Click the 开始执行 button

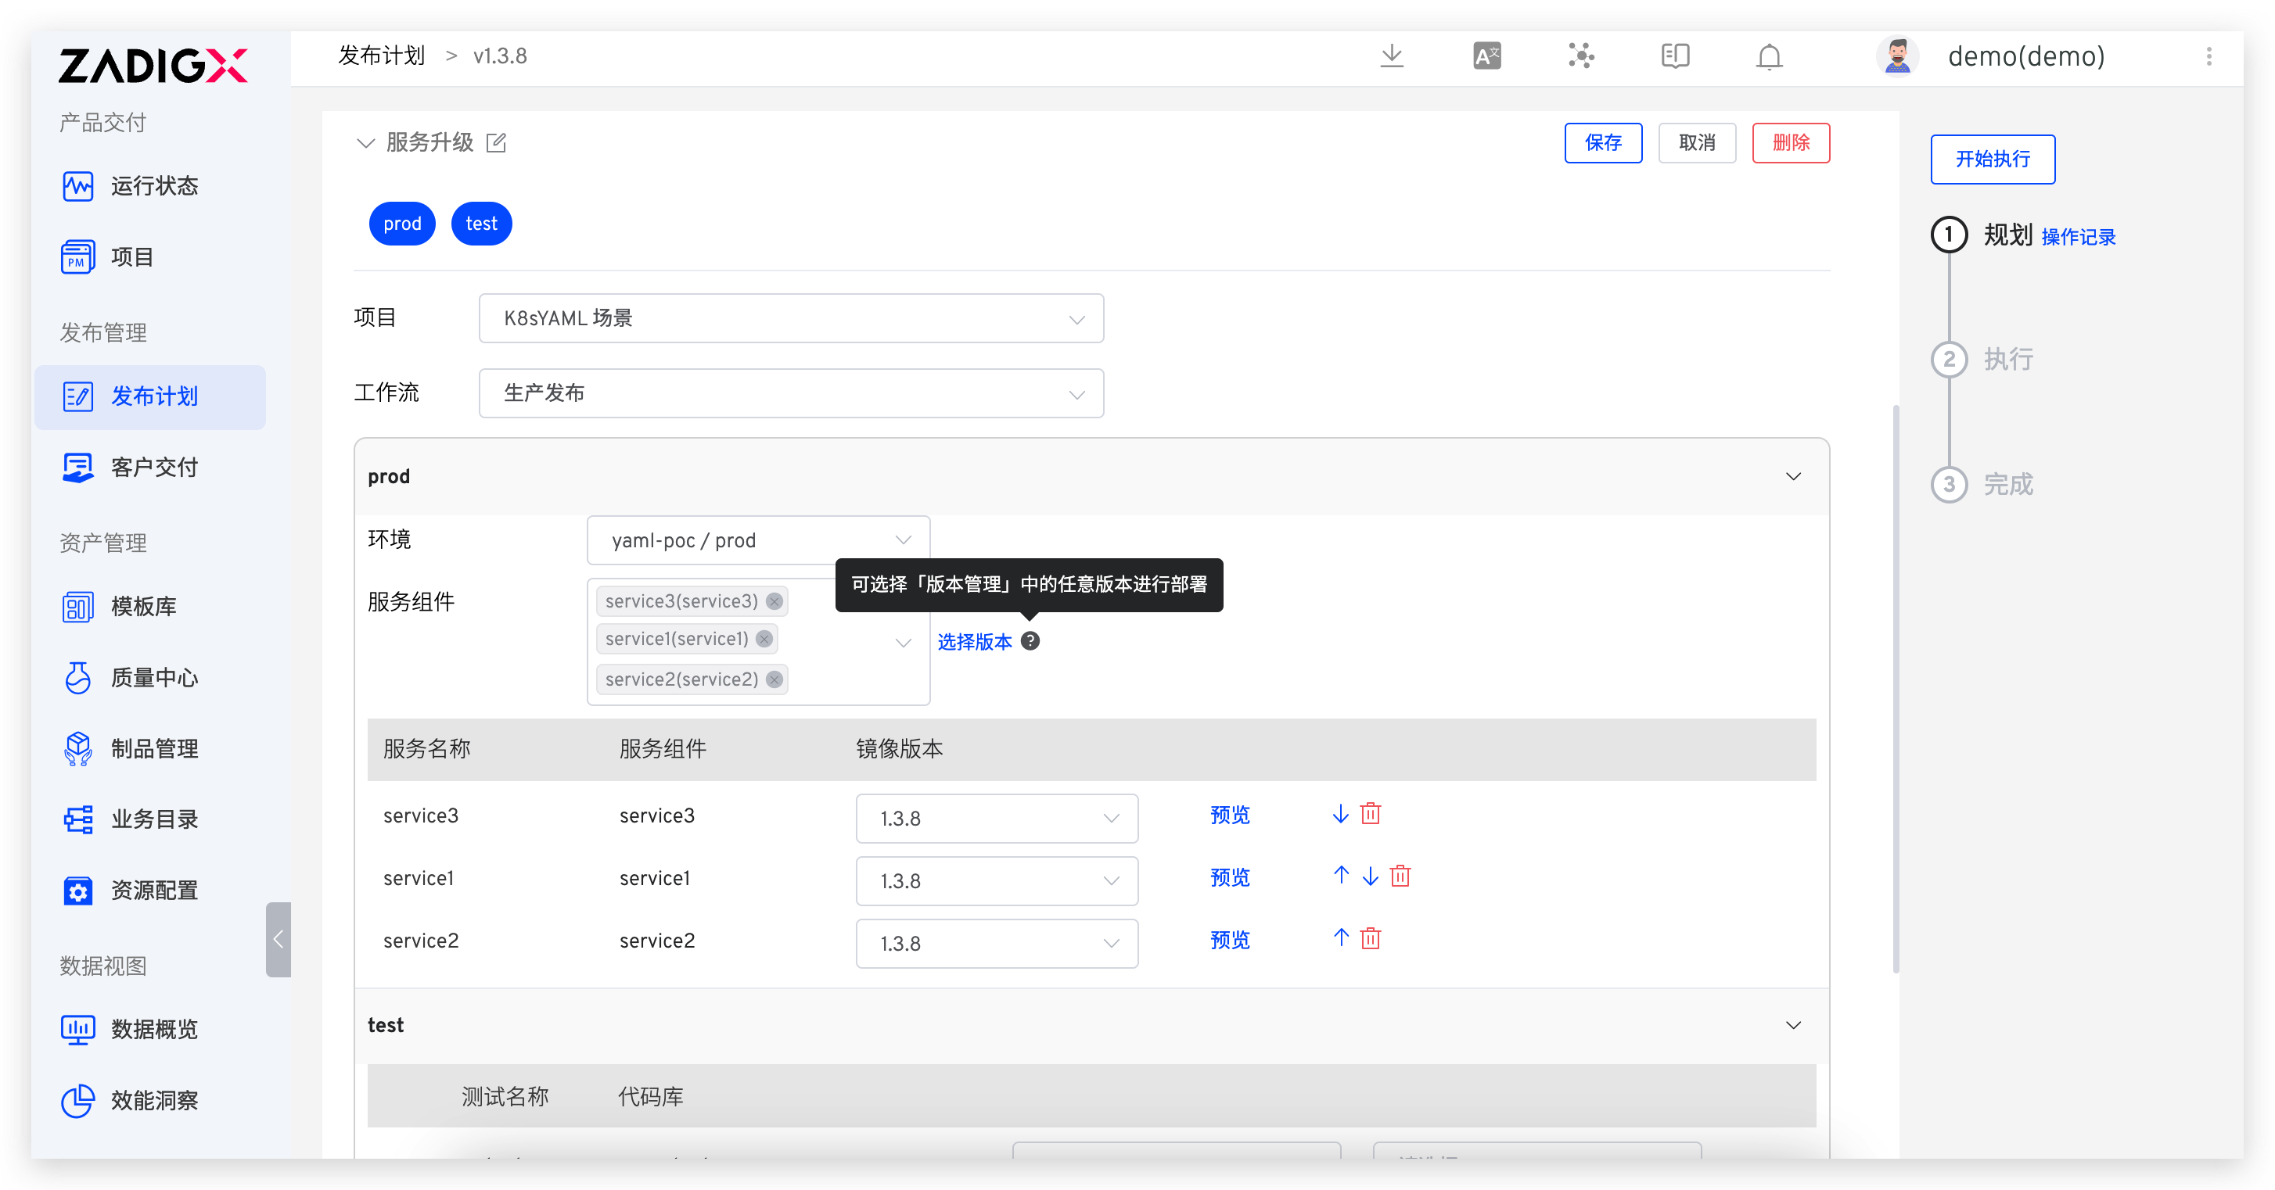1992,160
